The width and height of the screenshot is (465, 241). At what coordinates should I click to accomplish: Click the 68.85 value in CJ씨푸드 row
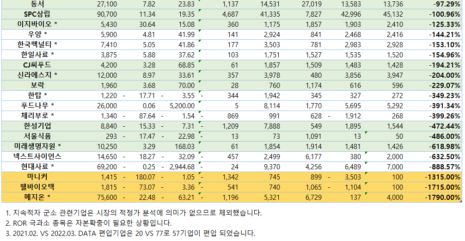[x=187, y=65]
